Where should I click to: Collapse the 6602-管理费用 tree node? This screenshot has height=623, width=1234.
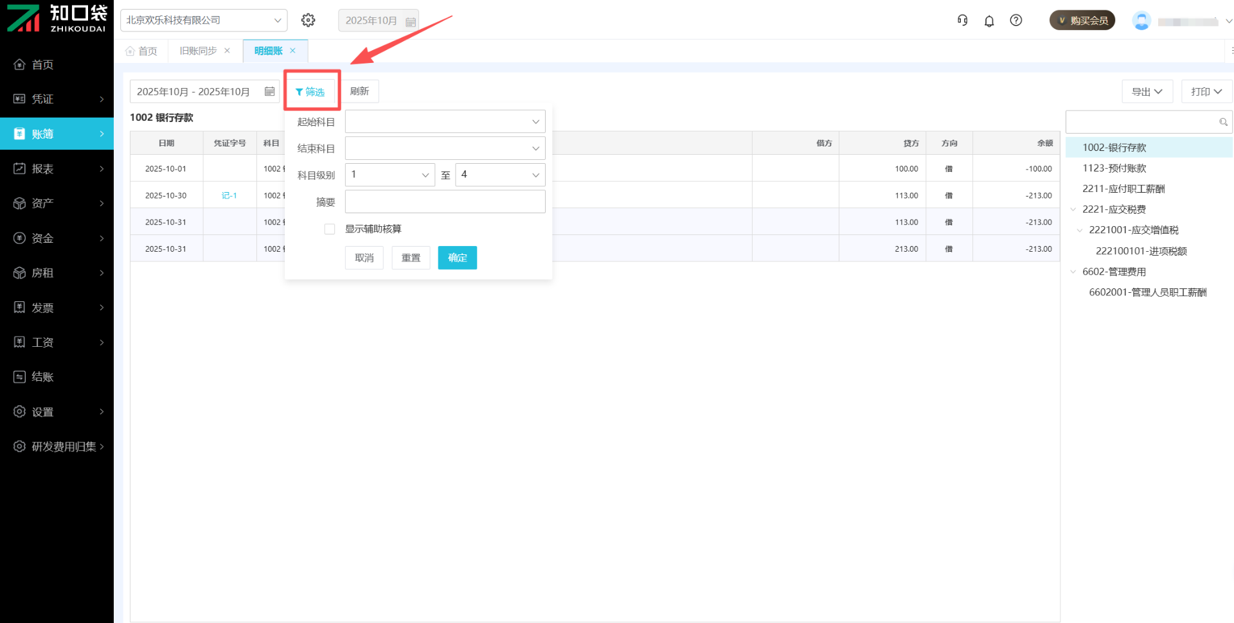tap(1073, 272)
